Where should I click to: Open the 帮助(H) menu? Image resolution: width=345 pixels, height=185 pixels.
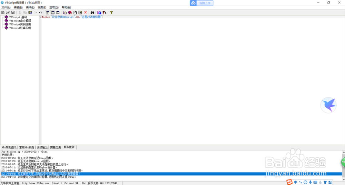coord(66,8)
